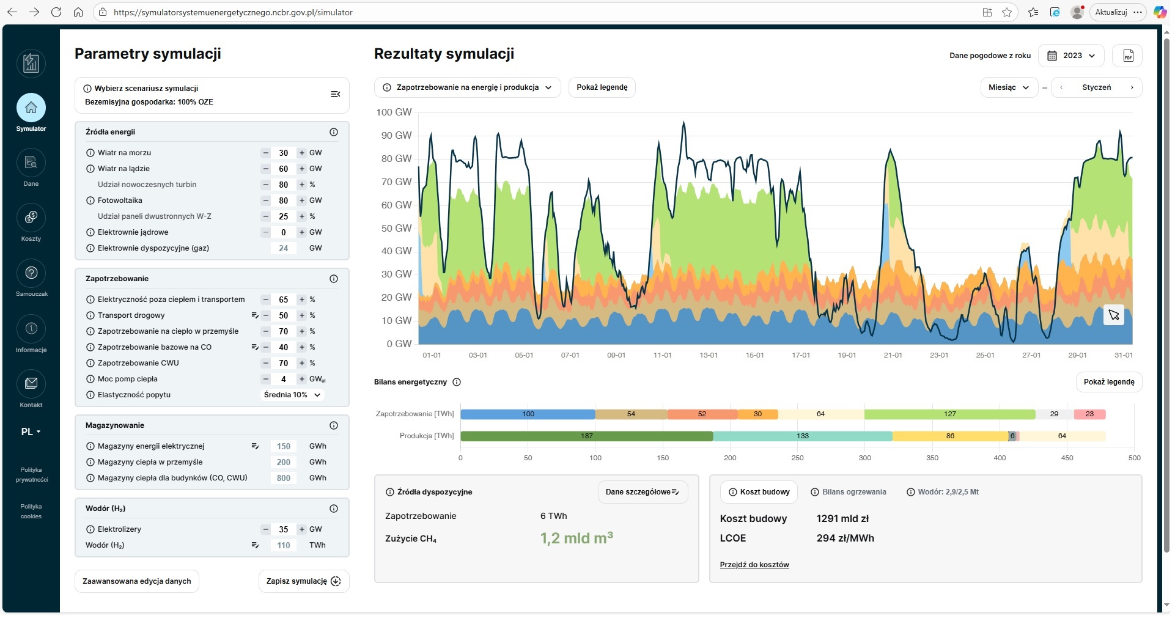Open the PL language selector
This screenshot has height=621, width=1175.
coord(29,432)
